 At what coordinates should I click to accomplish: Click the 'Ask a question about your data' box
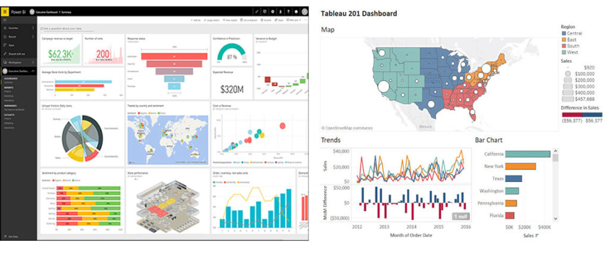67,29
